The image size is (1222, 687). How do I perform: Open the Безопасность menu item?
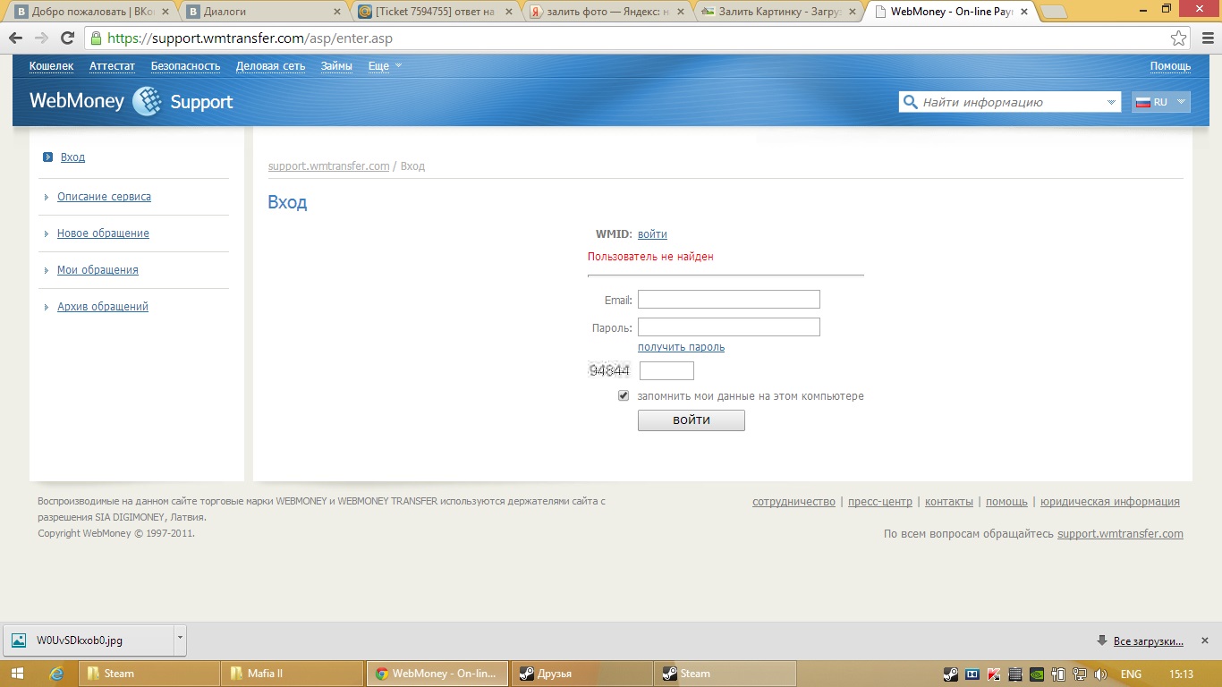click(185, 66)
